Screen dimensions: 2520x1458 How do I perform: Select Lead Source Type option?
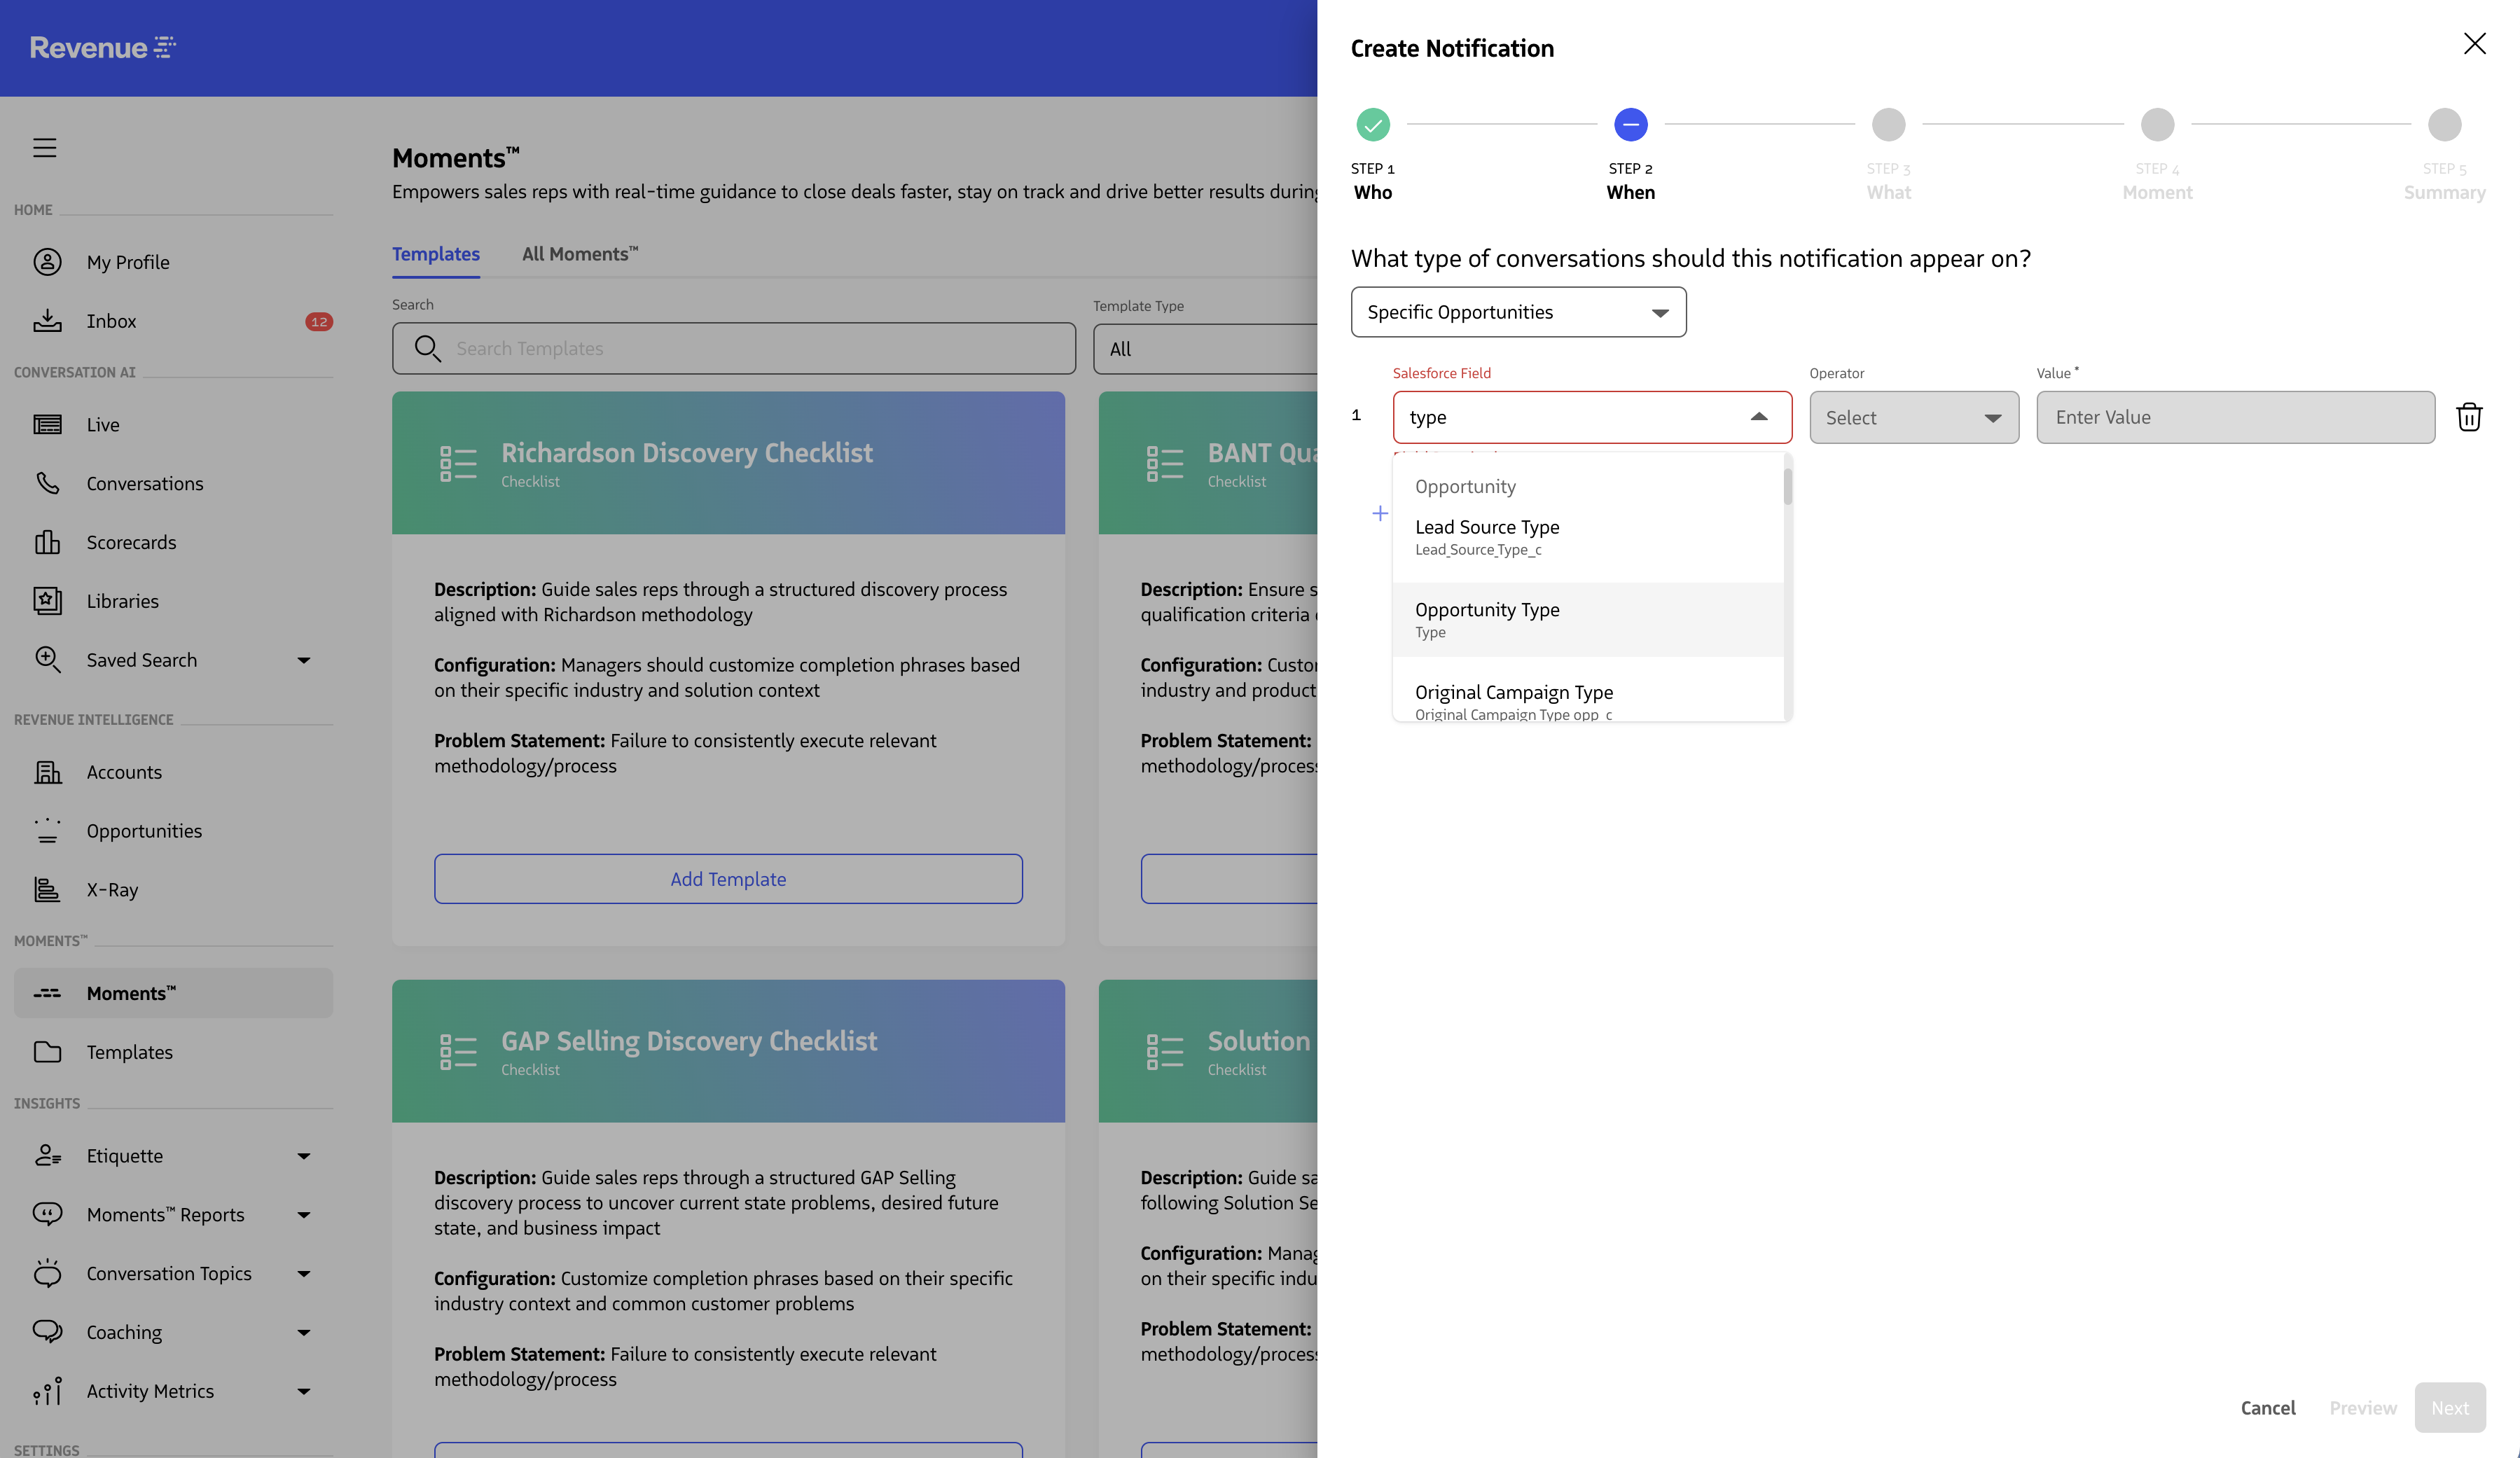(1588, 537)
